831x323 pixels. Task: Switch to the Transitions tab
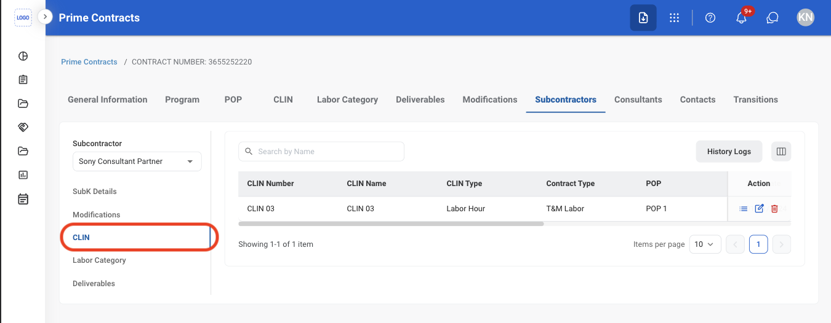(756, 99)
